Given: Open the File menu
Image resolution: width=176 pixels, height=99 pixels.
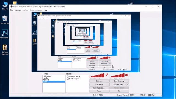Looking at the screenshot, I should pos(12,10).
